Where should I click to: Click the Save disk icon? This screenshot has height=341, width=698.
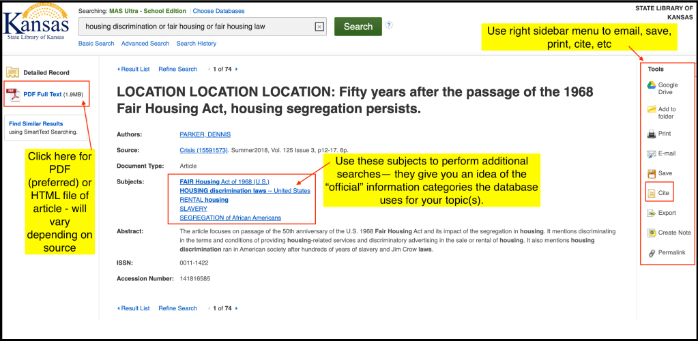pyautogui.click(x=651, y=173)
